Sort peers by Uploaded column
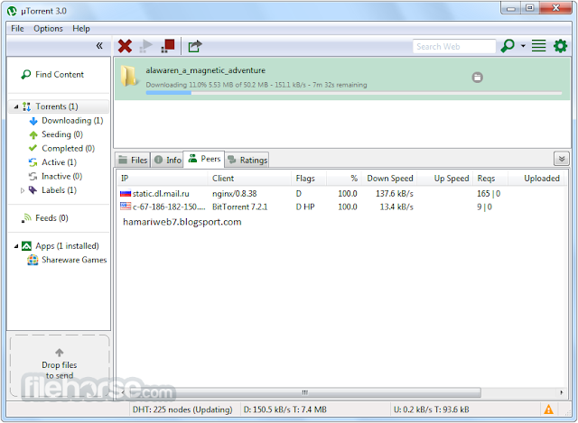 536,179
